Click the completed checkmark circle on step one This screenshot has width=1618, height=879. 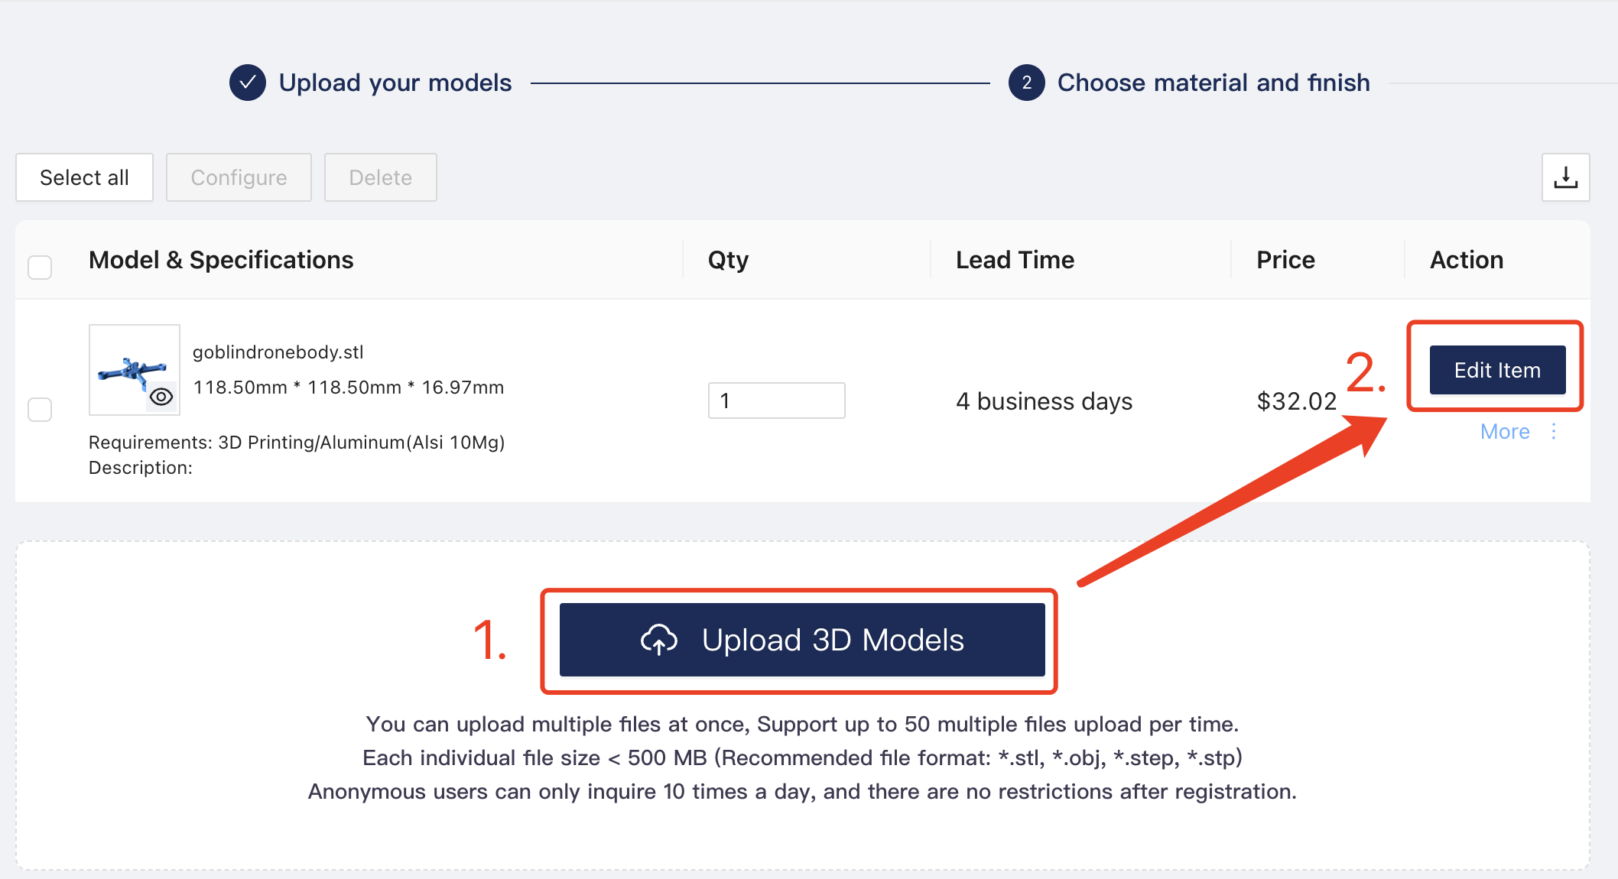(x=247, y=83)
